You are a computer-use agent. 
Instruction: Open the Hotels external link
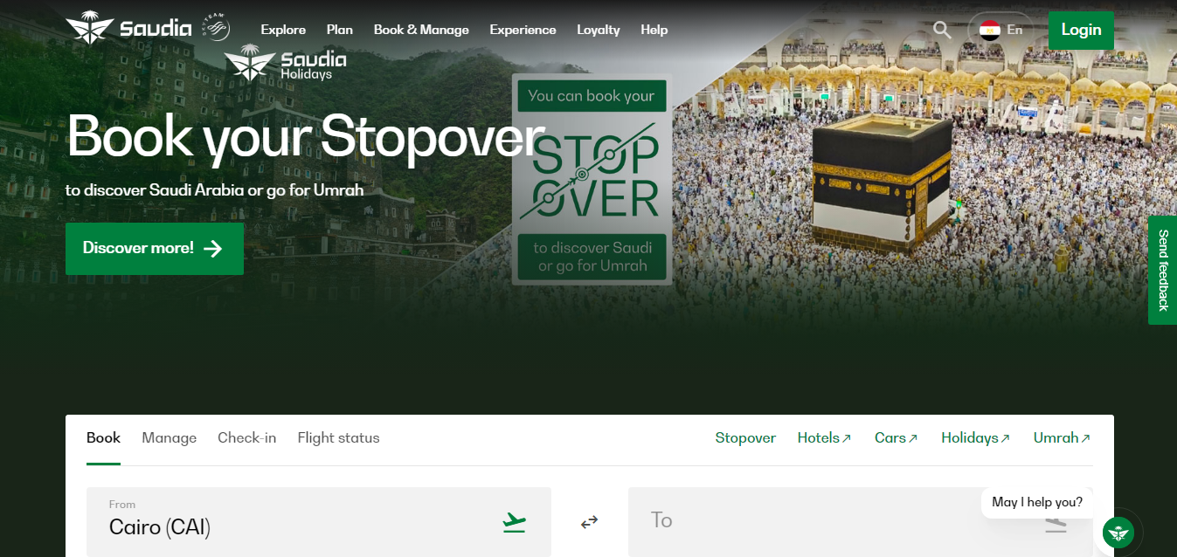click(x=824, y=438)
